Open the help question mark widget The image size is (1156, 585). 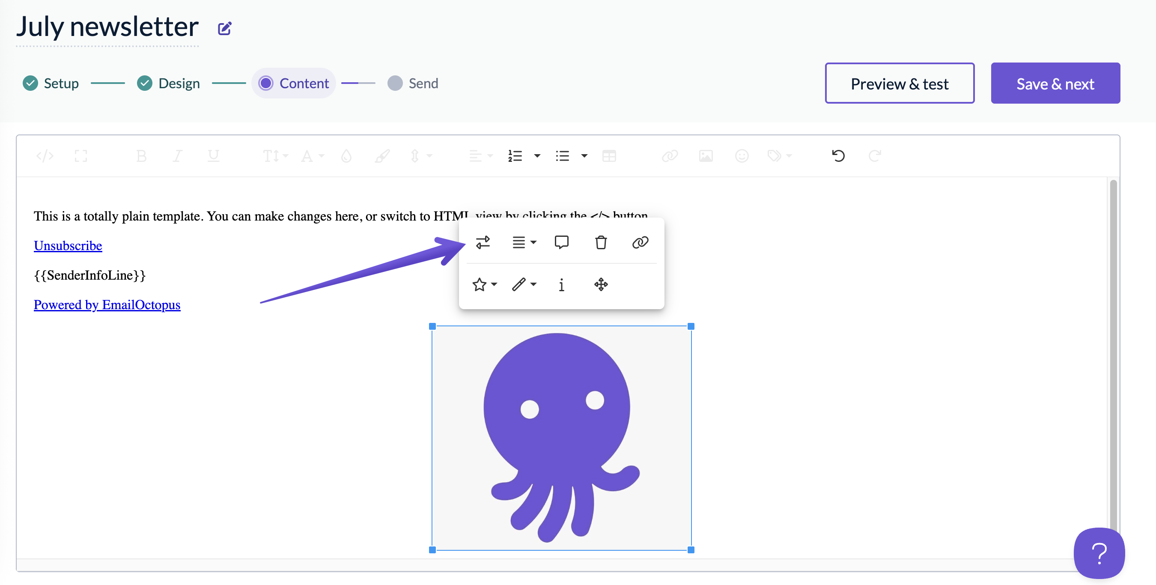[1099, 553]
